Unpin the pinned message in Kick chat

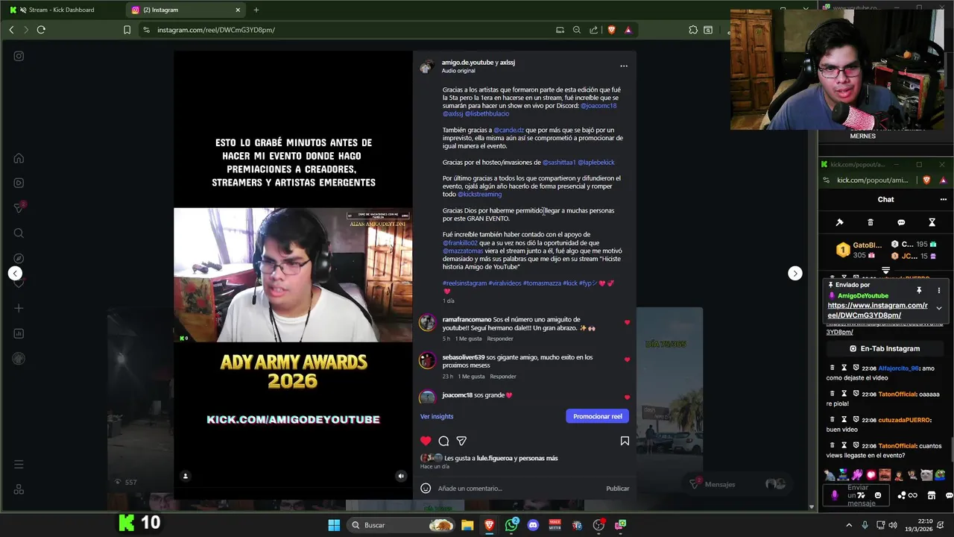pos(919,290)
